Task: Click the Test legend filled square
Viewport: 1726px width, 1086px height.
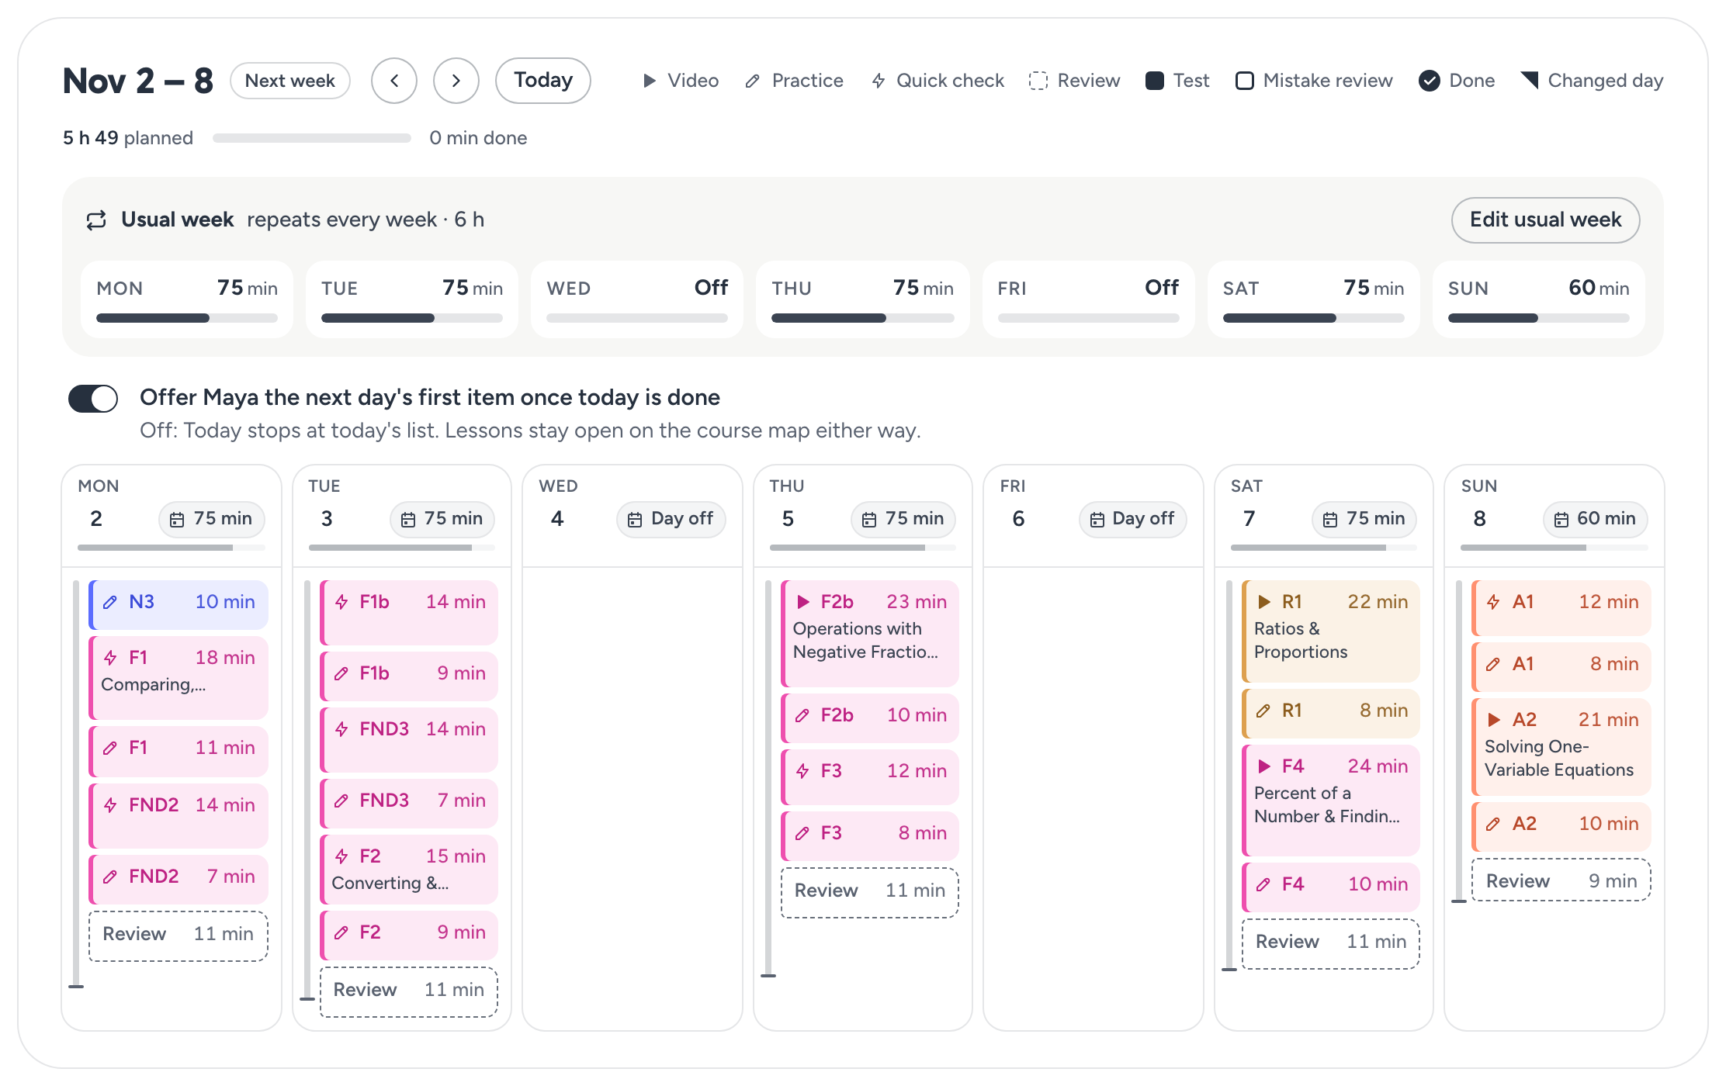Action: pos(1155,81)
